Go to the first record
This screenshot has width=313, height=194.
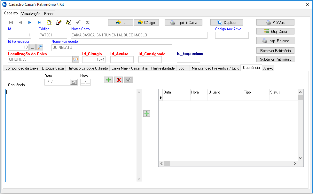click(11, 22)
